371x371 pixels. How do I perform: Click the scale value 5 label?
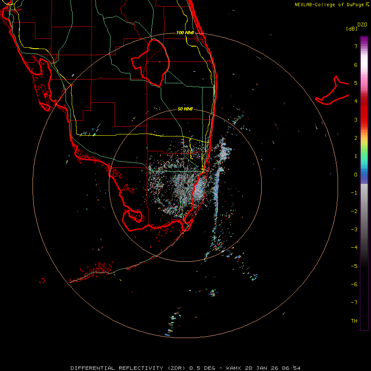pos(356,83)
